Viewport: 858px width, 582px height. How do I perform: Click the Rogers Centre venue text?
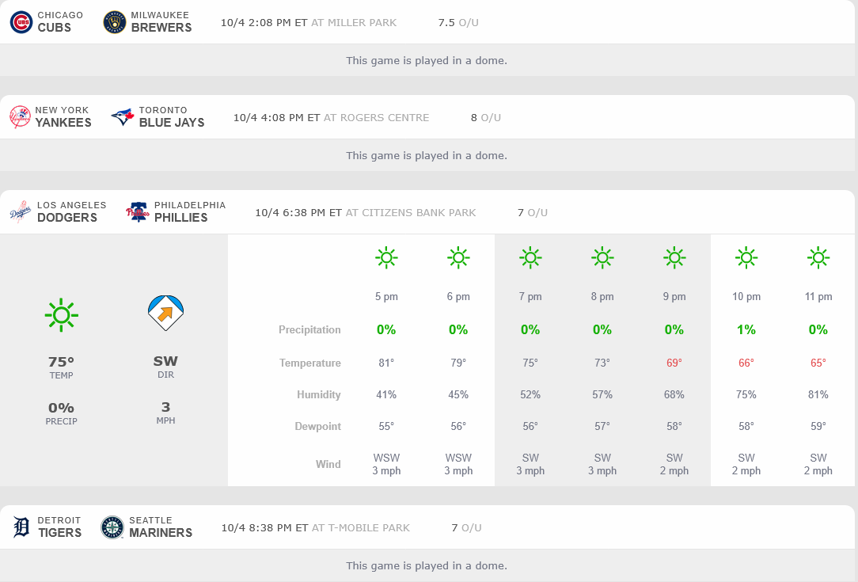[376, 117]
